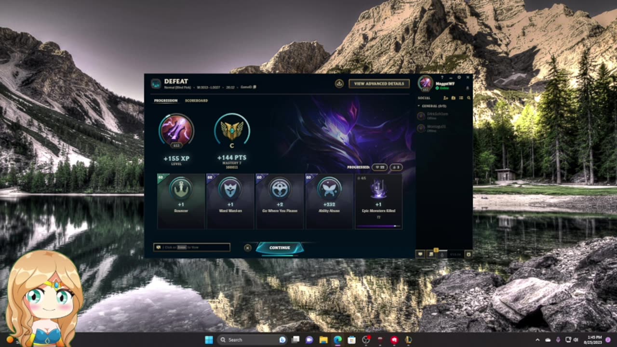Click the Continue button

click(x=280, y=248)
